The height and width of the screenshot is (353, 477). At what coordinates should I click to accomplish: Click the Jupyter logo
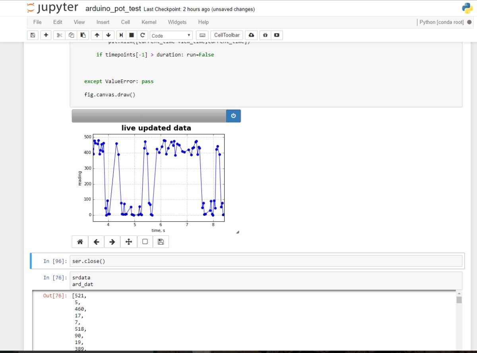click(x=52, y=8)
